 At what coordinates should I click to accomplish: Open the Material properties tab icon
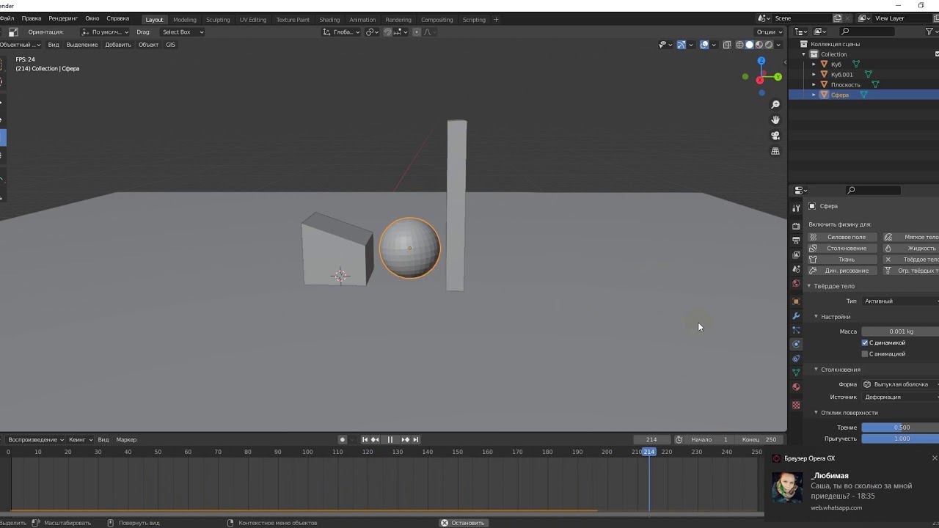coord(796,387)
